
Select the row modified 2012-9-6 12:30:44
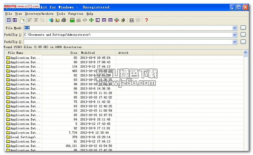[x=124, y=133]
